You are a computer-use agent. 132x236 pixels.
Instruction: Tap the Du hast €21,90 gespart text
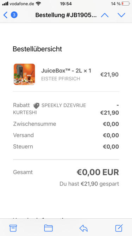tap(89, 184)
